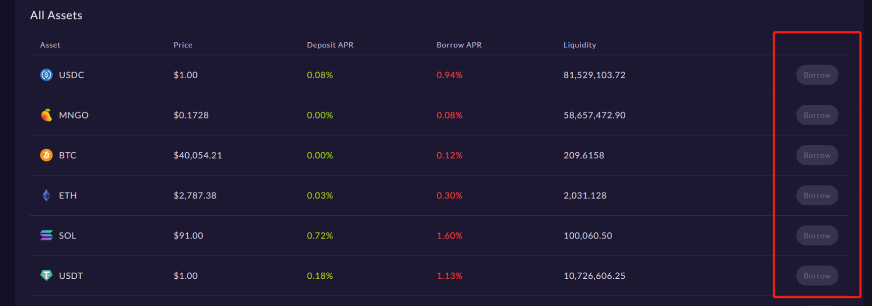Click the USDC coin icon
Image resolution: width=872 pixels, height=306 pixels.
click(46, 75)
